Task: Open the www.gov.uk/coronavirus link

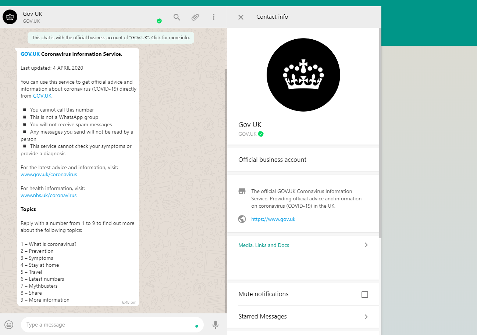Action: pos(49,174)
